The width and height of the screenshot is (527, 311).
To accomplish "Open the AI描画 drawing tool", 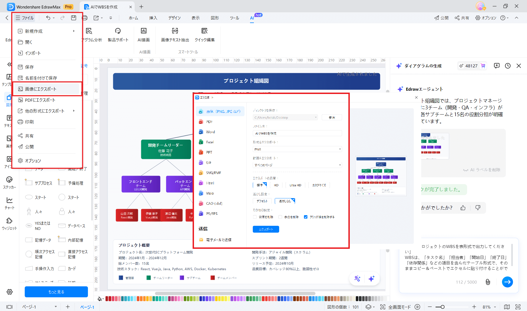I will point(144,35).
